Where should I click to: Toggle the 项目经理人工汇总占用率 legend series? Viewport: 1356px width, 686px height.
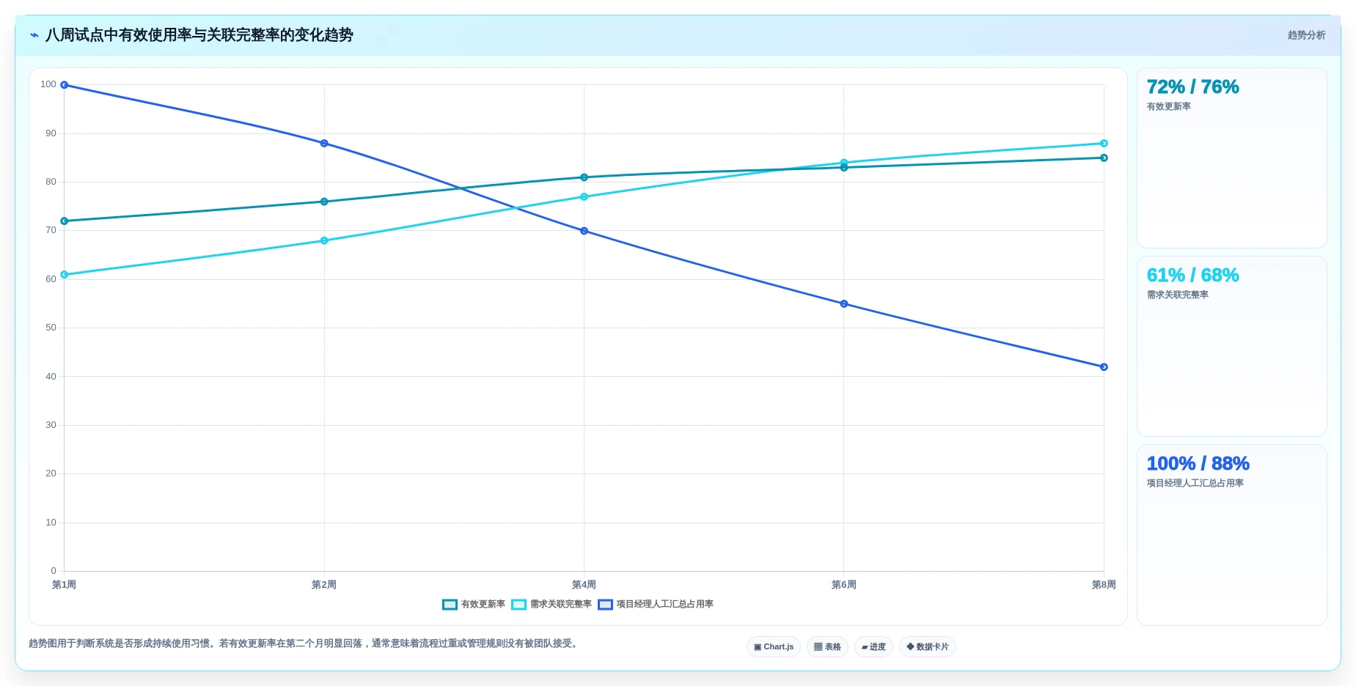point(656,605)
